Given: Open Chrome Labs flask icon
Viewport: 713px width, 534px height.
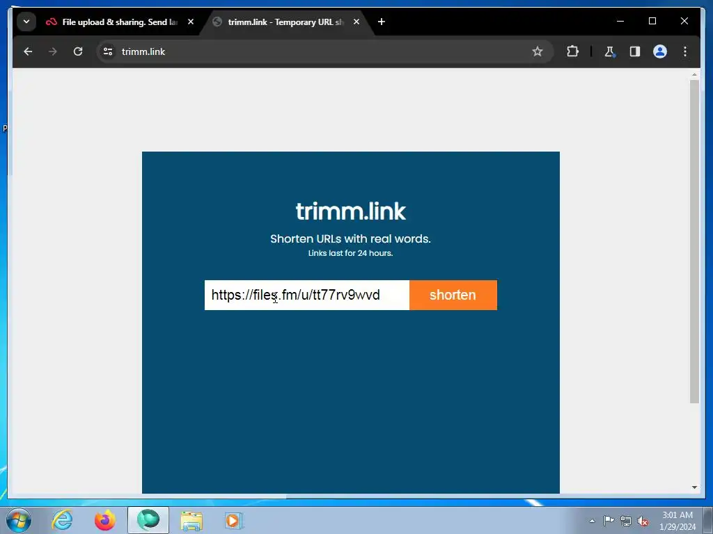Looking at the screenshot, I should click(609, 51).
